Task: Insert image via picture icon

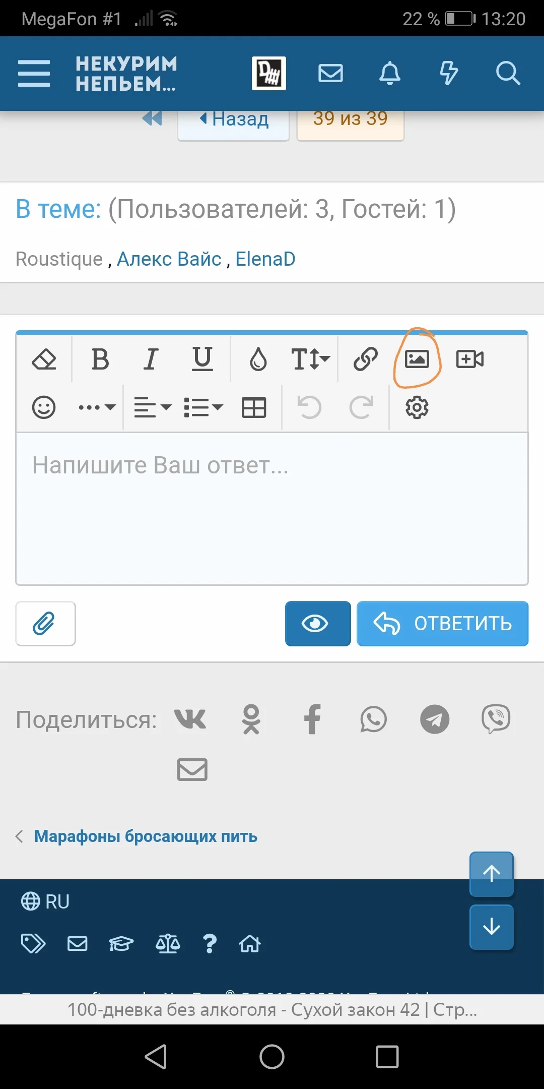Action: (417, 359)
